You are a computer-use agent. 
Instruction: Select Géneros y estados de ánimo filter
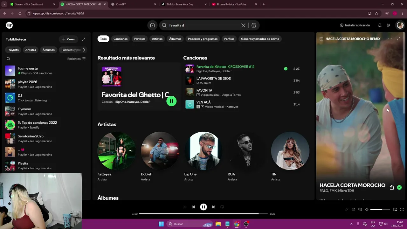[260, 39]
